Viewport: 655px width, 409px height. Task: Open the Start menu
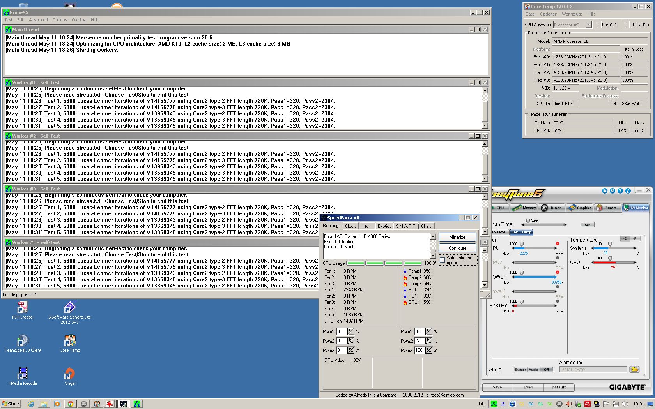[11, 404]
